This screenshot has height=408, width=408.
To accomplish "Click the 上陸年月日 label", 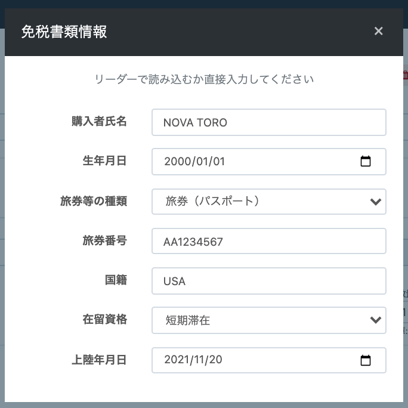I will 99,360.
